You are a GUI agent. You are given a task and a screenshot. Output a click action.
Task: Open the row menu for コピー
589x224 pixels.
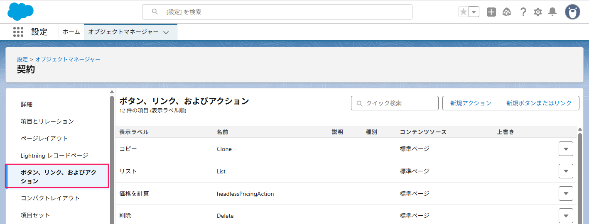pyautogui.click(x=566, y=149)
